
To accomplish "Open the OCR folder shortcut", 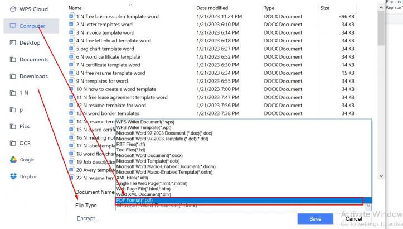I will point(20,143).
